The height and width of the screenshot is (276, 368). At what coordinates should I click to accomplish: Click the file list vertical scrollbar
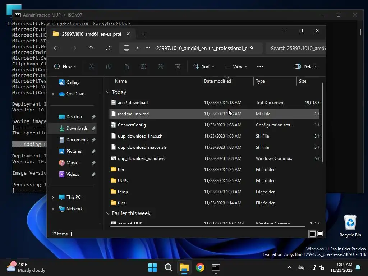(323, 122)
